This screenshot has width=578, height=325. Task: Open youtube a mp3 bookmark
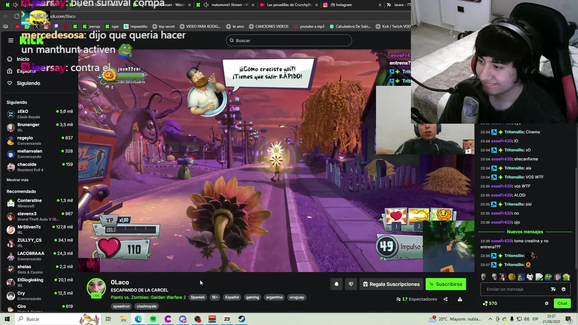[309, 27]
